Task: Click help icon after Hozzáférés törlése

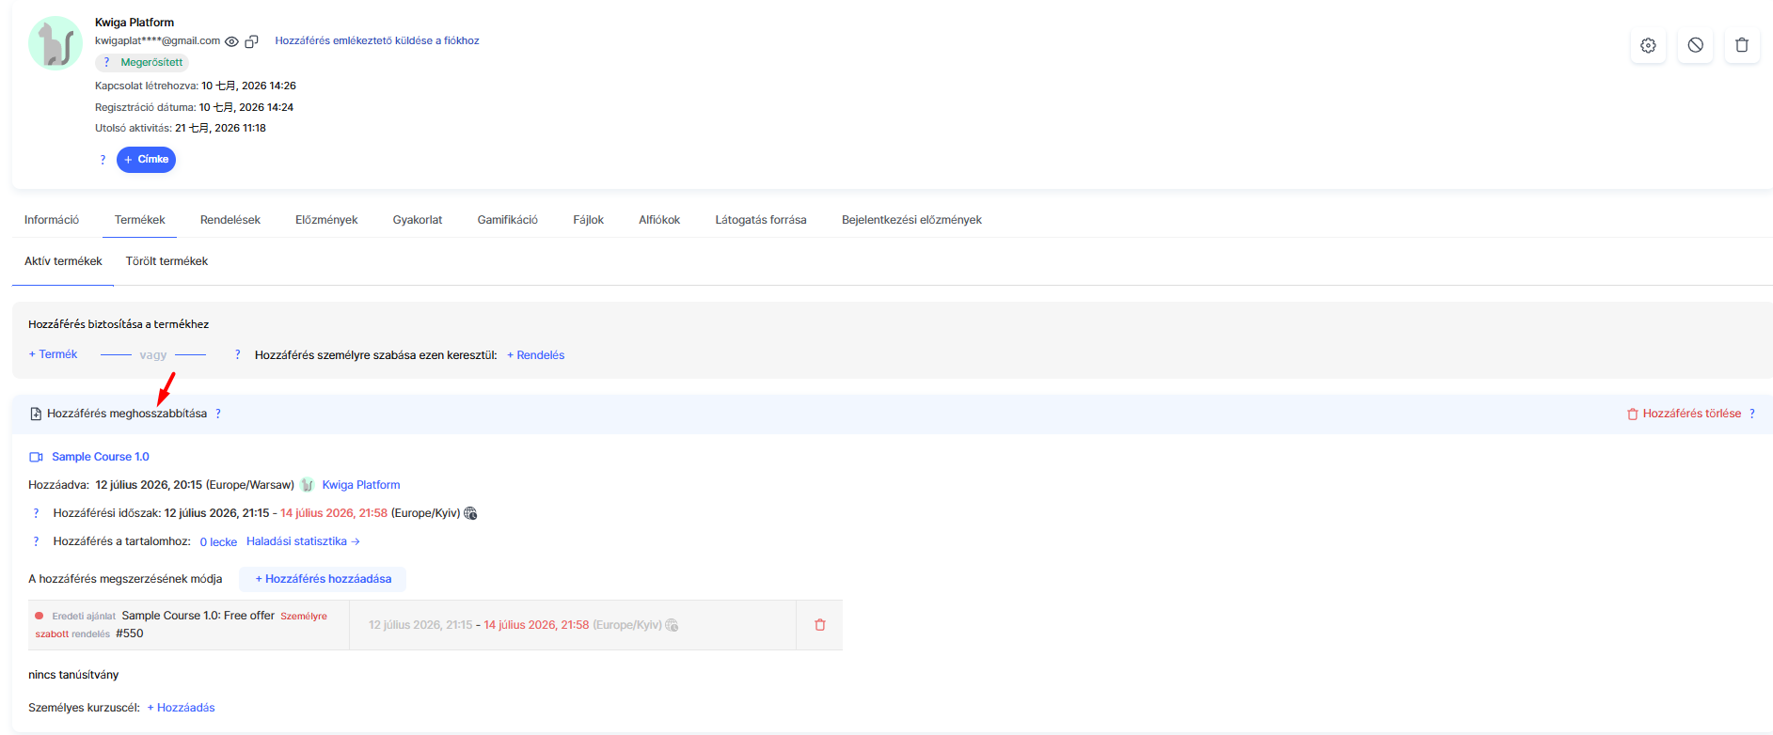Action: (x=1752, y=414)
